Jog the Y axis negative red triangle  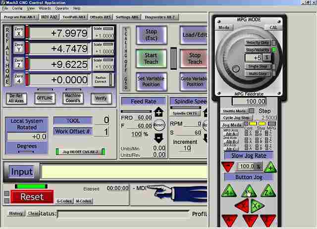(250, 220)
